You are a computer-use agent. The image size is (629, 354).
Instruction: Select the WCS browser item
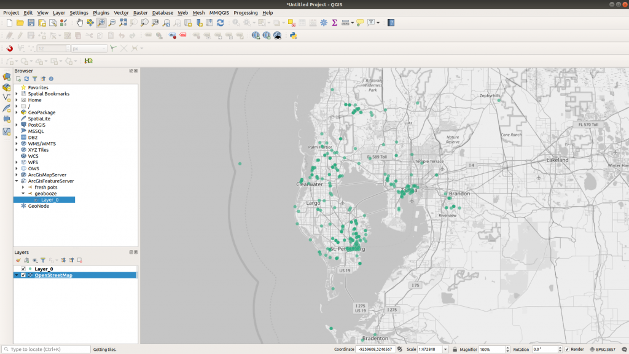click(33, 156)
